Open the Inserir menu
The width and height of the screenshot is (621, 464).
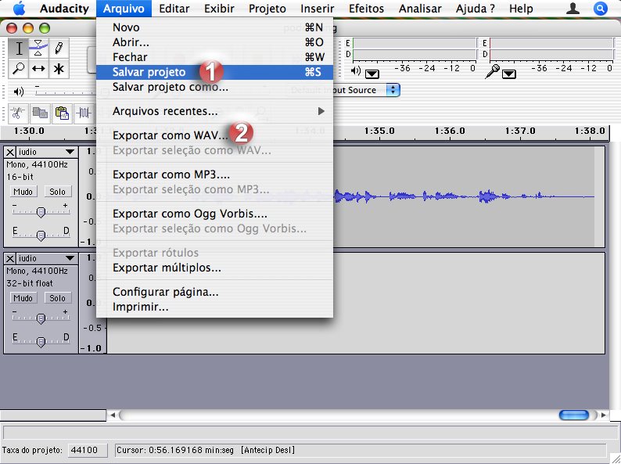click(318, 9)
